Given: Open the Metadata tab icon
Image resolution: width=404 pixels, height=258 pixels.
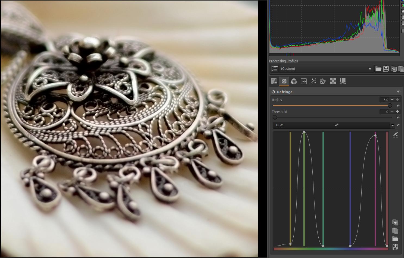Looking at the screenshot, I should pyautogui.click(x=343, y=81).
